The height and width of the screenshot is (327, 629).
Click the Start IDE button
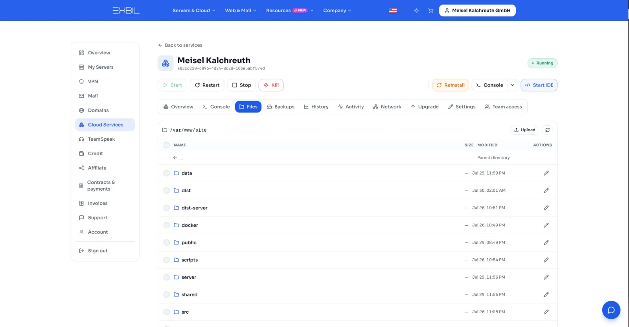[539, 85]
